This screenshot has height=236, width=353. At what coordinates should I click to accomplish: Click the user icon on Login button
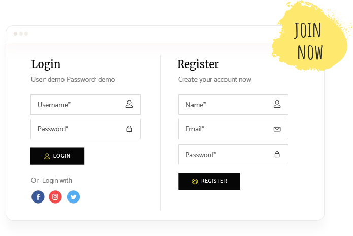coord(47,156)
